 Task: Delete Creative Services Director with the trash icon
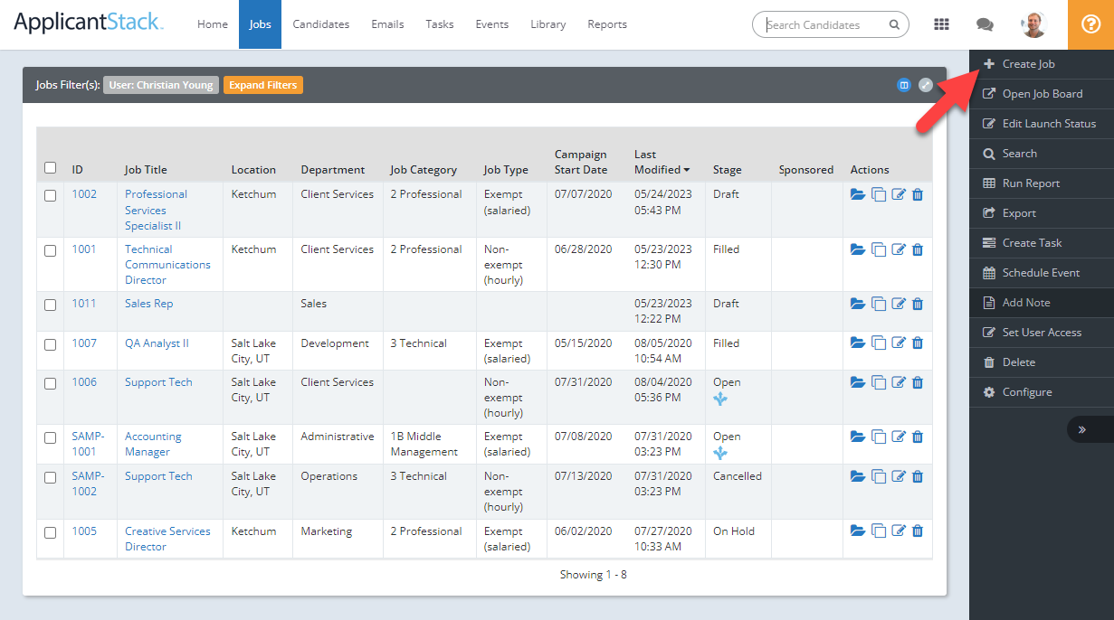point(917,531)
